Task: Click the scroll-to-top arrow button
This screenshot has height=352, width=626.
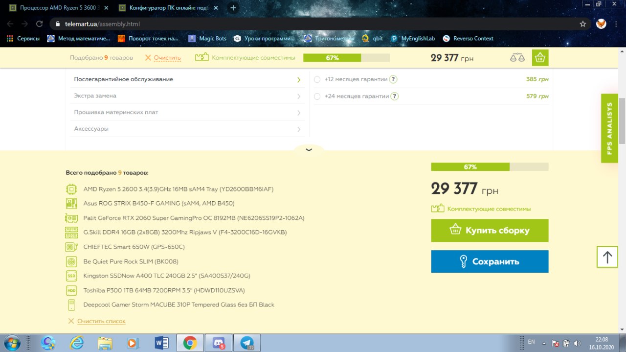Action: point(607,257)
